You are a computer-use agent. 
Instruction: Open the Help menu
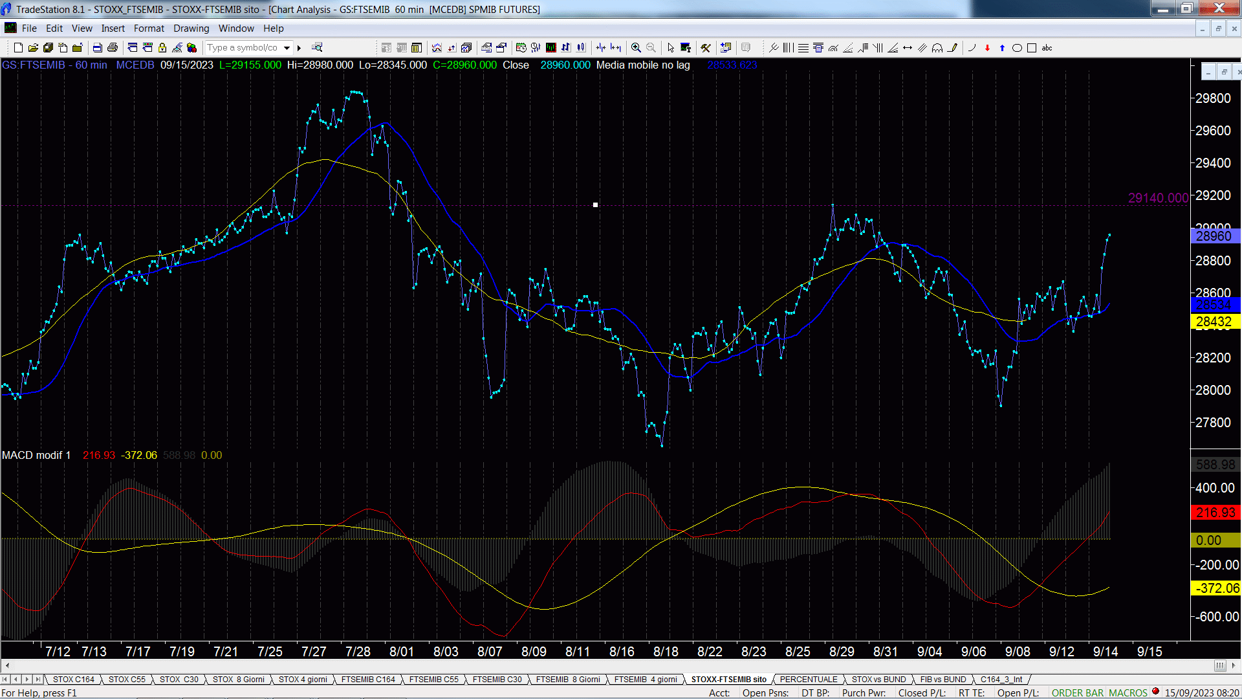(274, 28)
